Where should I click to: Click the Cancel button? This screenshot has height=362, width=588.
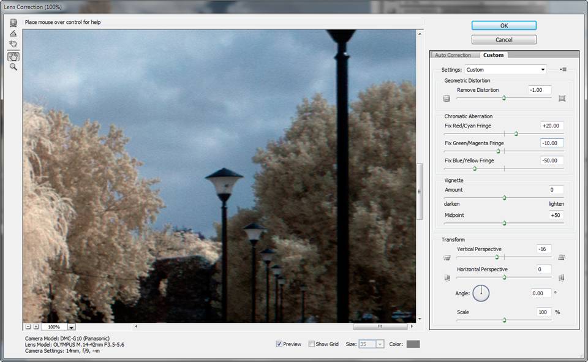click(x=503, y=40)
